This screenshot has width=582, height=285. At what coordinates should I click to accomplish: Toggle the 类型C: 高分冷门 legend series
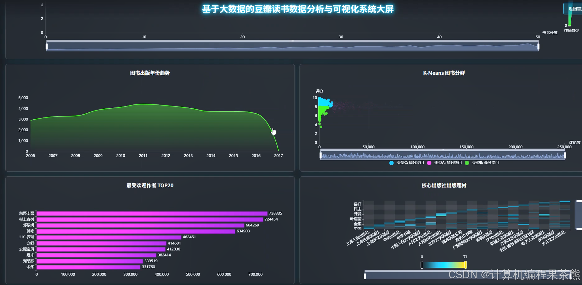pos(406,163)
